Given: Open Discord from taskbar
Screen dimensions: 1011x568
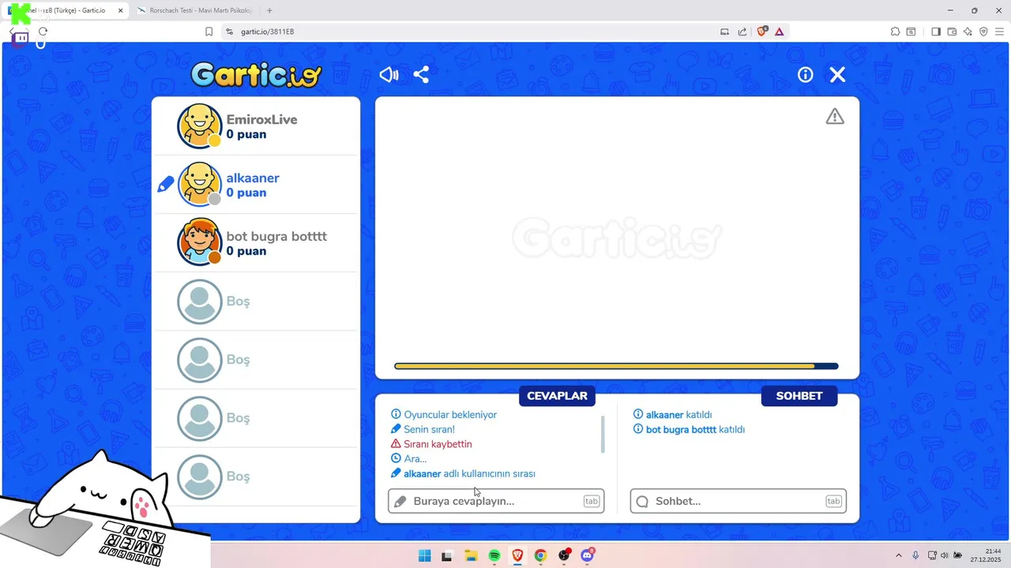Looking at the screenshot, I should click(x=587, y=555).
